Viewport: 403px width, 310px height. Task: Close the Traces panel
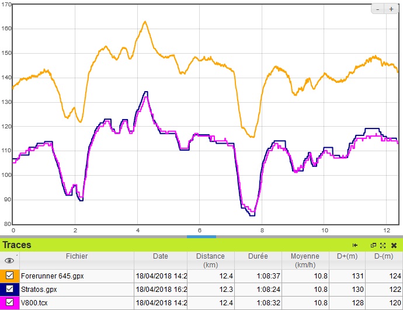[x=394, y=246]
